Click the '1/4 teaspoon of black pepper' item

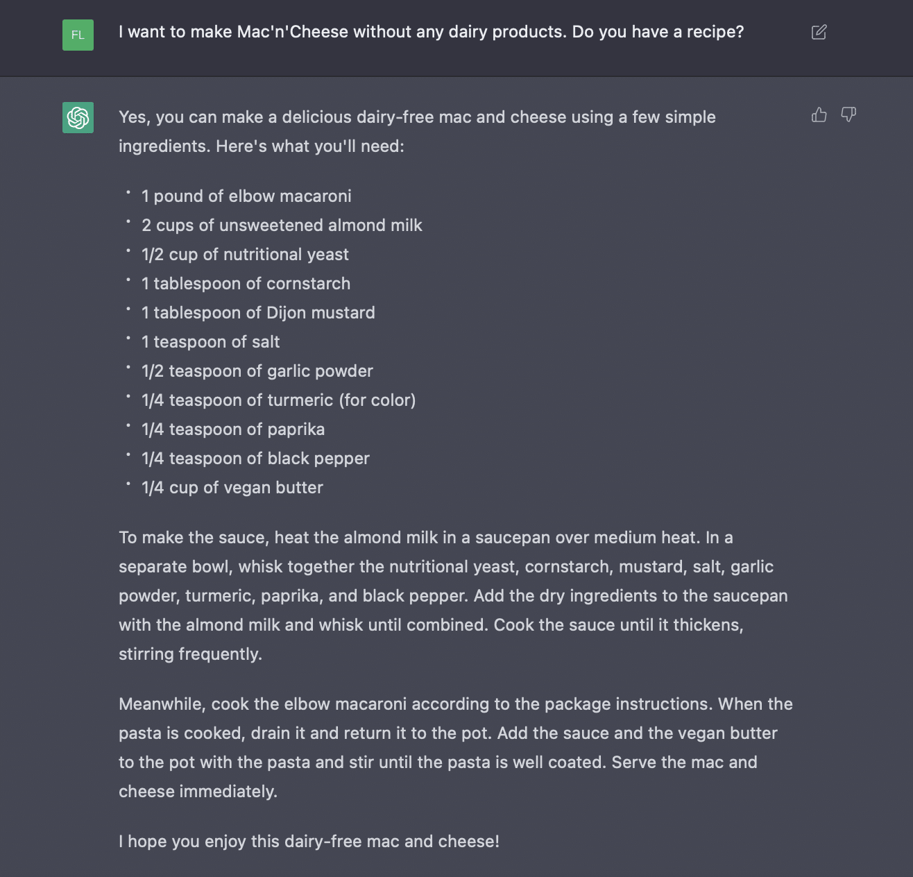pyautogui.click(x=255, y=459)
